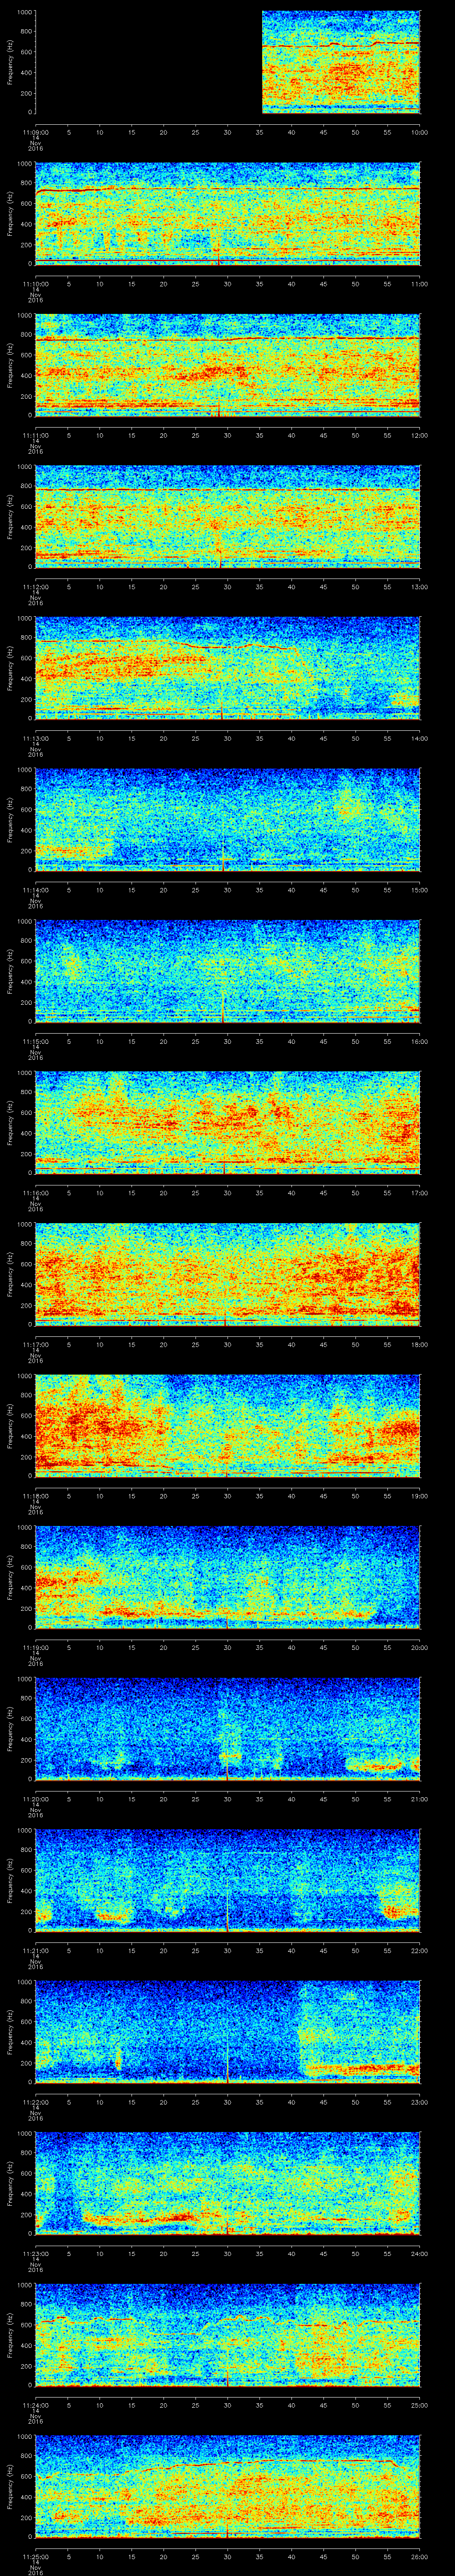
Task: Click the 11:09:00 start time label
Action: pos(35,132)
